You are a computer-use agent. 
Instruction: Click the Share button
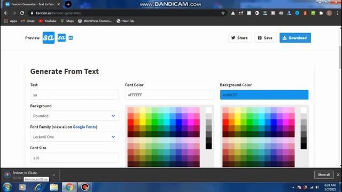[240, 38]
